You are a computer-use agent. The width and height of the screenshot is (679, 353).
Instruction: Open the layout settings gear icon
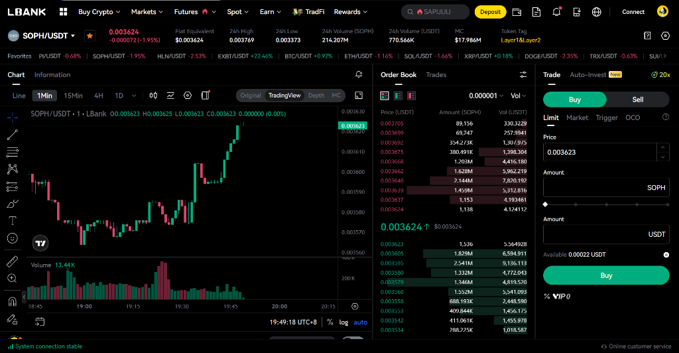tap(666, 36)
